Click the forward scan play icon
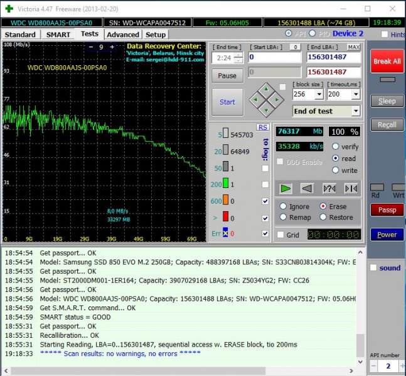Image resolution: width=406 pixels, height=376 pixels. (x=286, y=187)
